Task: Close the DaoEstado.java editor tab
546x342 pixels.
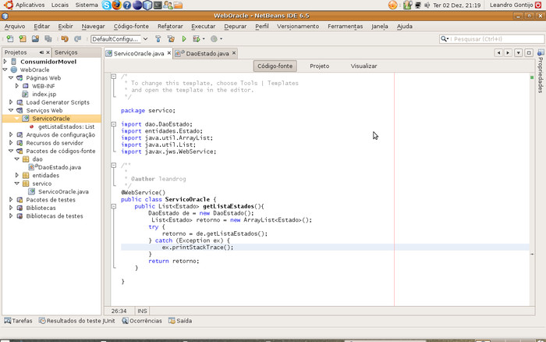Action: pyautogui.click(x=234, y=53)
